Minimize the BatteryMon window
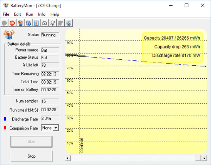This screenshot has width=211, height=165. (171, 5)
